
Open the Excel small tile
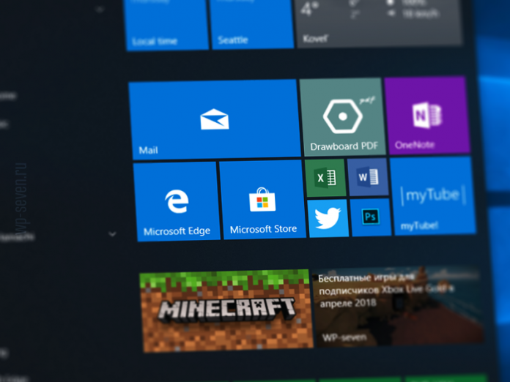(x=325, y=178)
